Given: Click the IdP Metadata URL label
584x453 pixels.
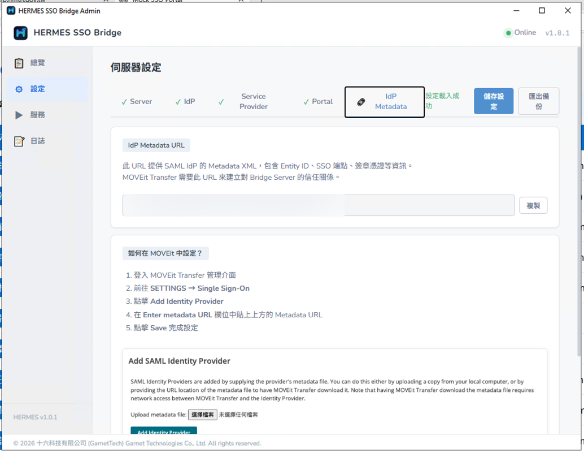Looking at the screenshot, I should point(156,145).
